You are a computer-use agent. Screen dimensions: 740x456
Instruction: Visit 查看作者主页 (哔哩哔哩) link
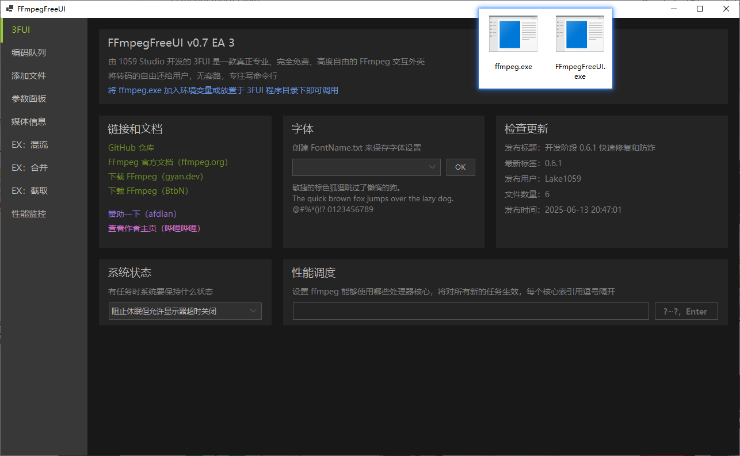(154, 228)
